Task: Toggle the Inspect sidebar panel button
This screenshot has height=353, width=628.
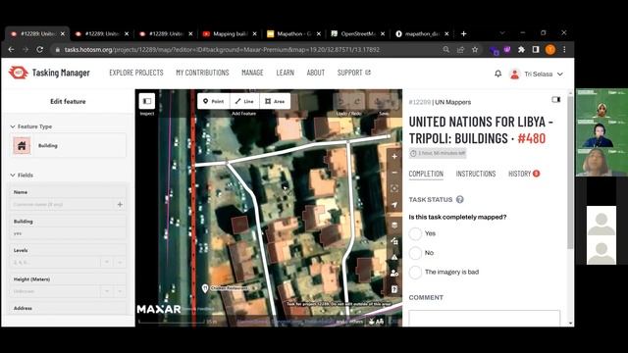Action: (147, 101)
